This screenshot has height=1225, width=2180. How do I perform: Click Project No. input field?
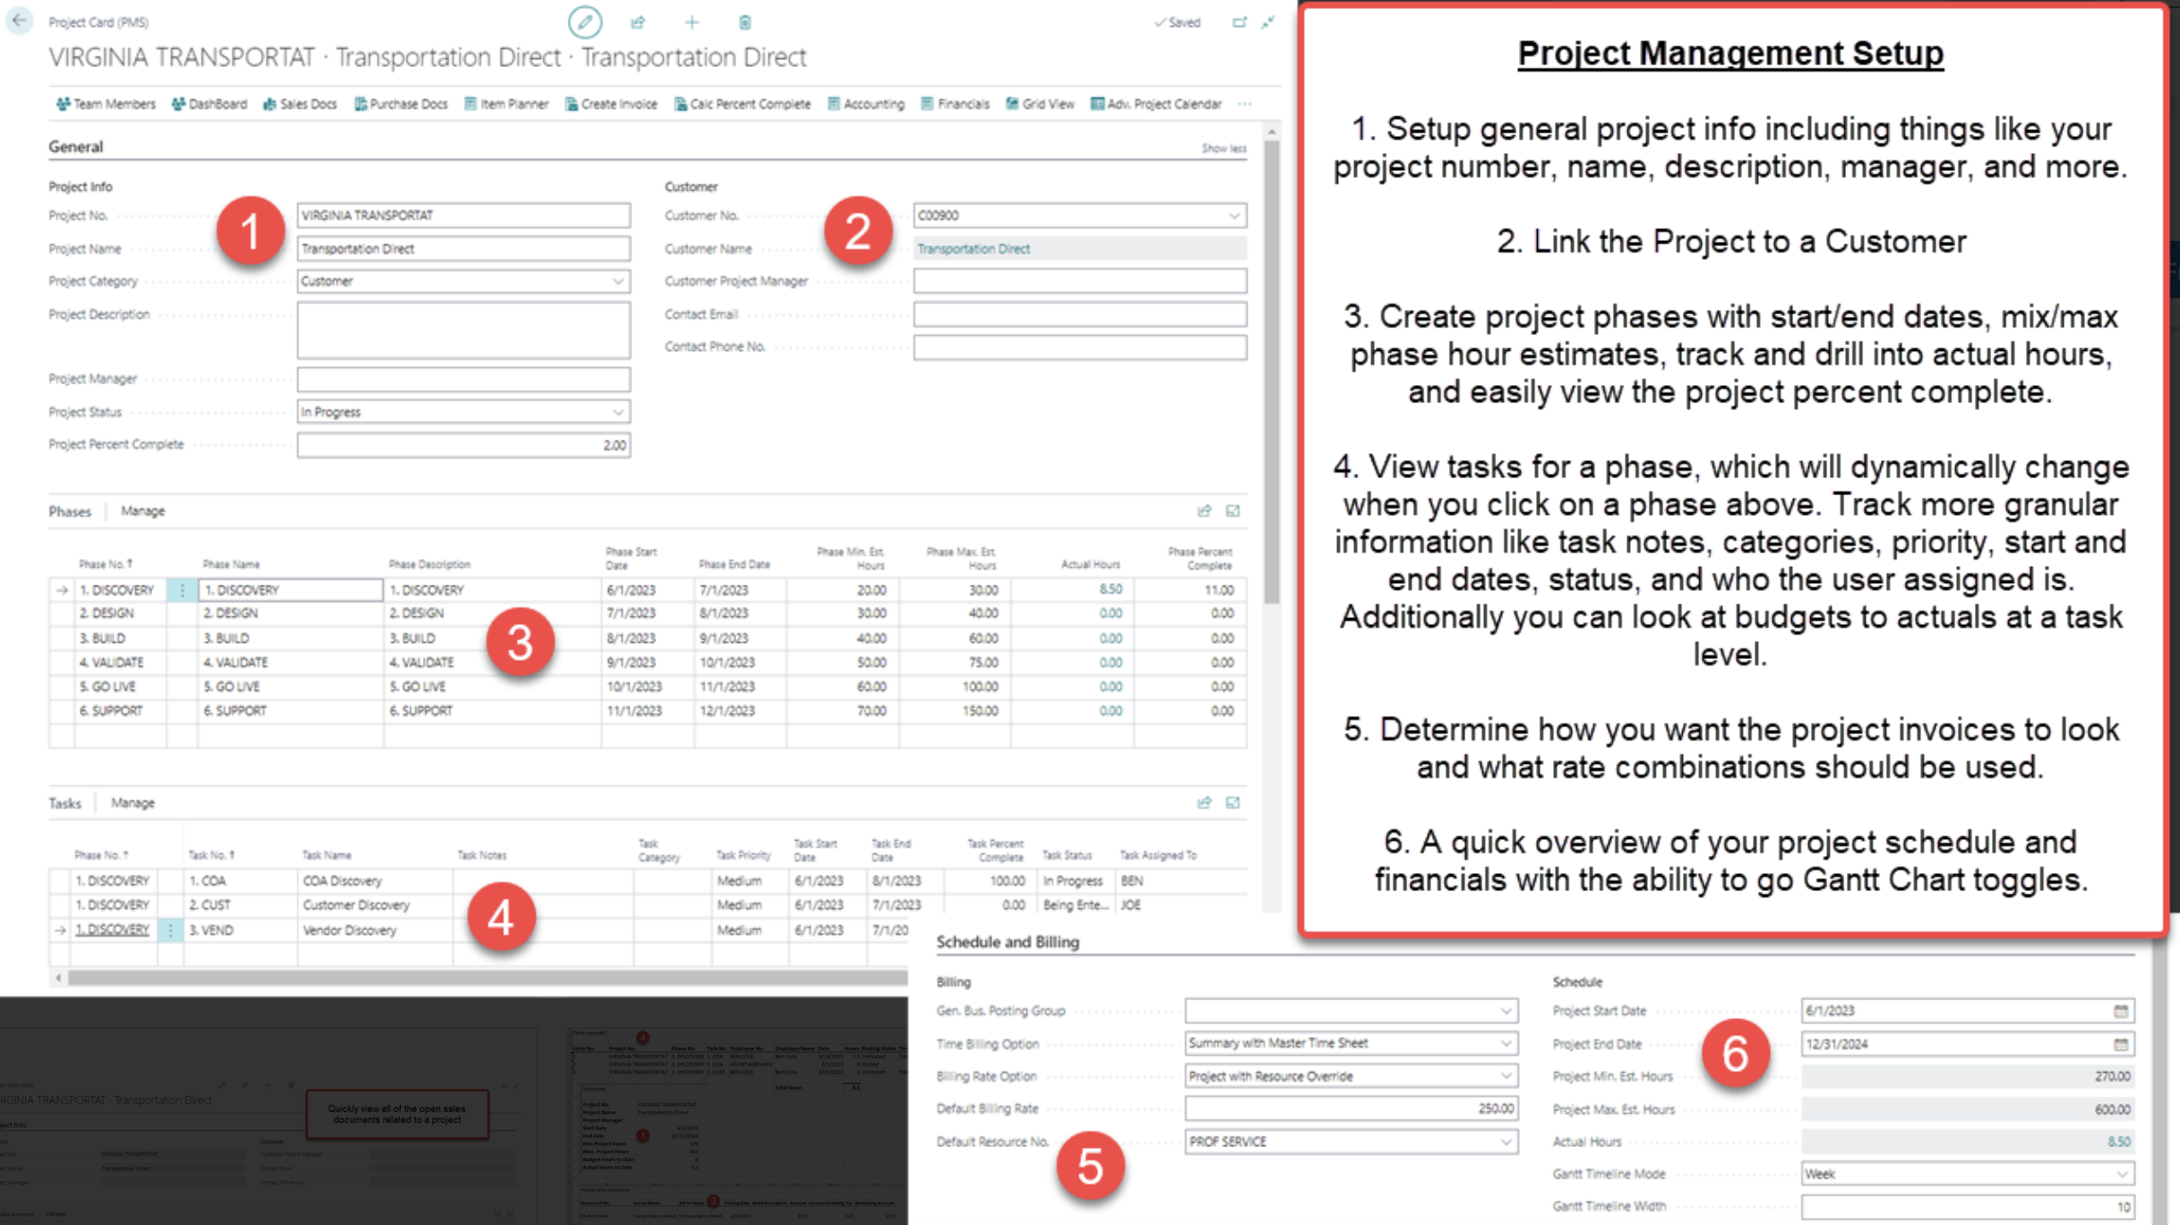463,216
